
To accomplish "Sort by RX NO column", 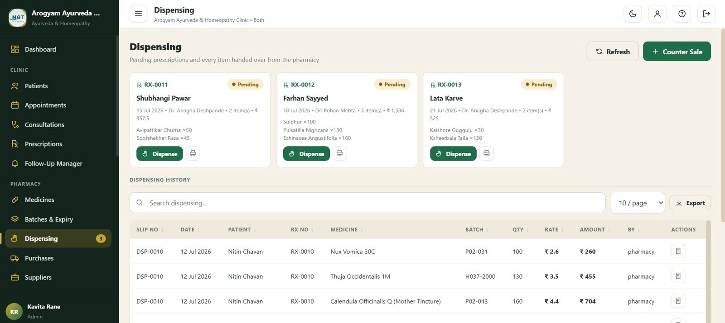I will coord(302,229).
